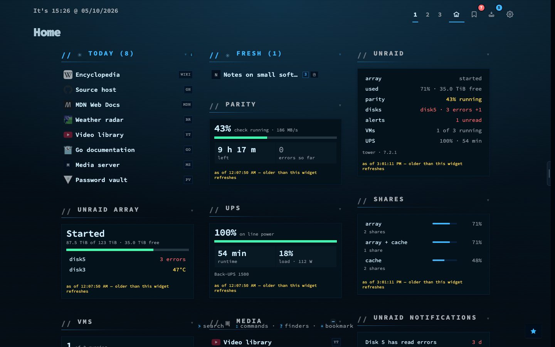This screenshot has width=555, height=347.
Task: Open the Source host link
Action: click(96, 90)
